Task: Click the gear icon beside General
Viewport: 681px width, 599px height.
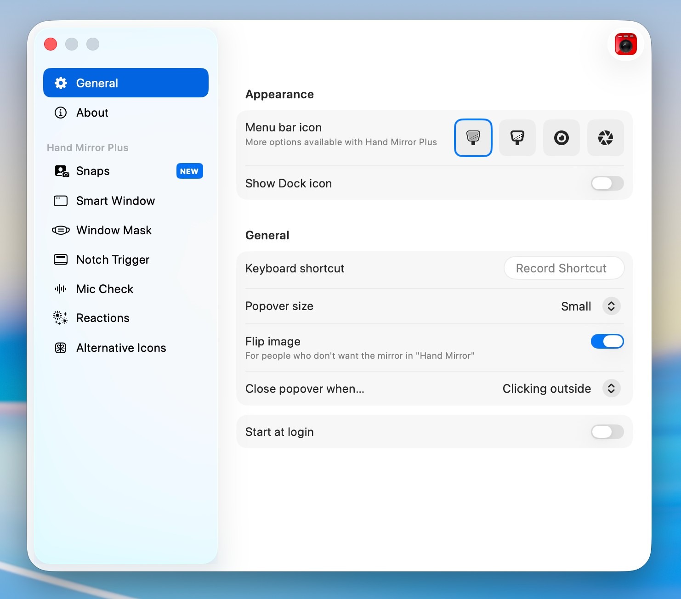Action: (61, 83)
